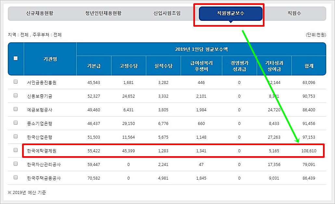Screen dimensions: 335x204
Task: Click the 70,582 base pay cell
Action: (94, 178)
